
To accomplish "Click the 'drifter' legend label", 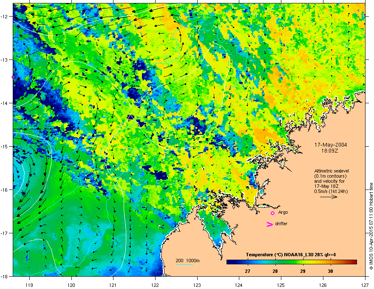I will click(281, 224).
